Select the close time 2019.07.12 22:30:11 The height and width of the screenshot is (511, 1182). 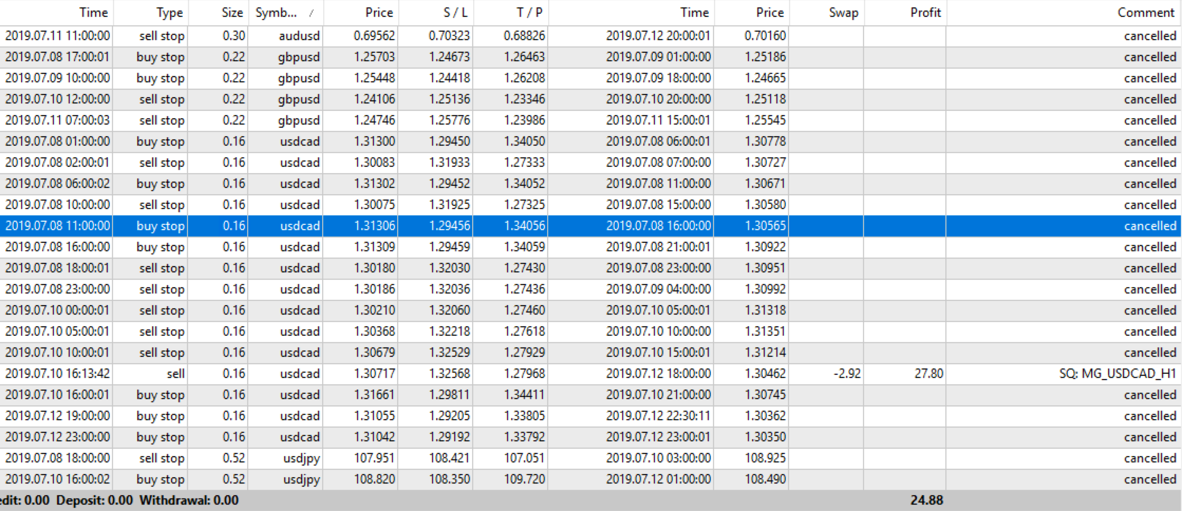(x=659, y=416)
